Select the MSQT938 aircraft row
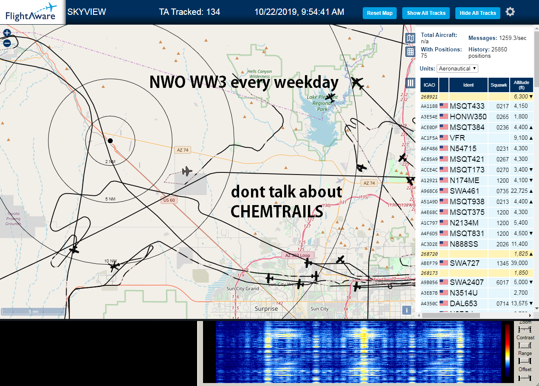This screenshot has height=386, width=539. (x=477, y=202)
